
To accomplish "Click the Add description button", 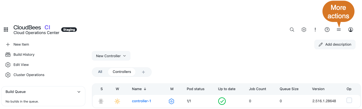I will 335,45.
